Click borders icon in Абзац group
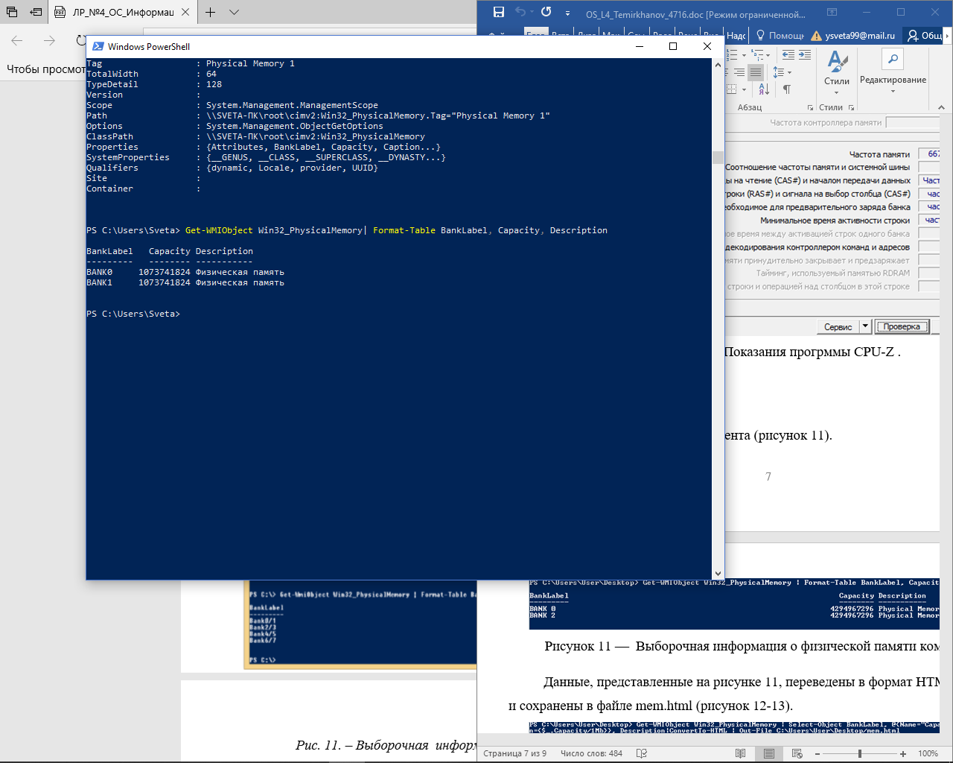Image resolution: width=953 pixels, height=763 pixels. (732, 89)
